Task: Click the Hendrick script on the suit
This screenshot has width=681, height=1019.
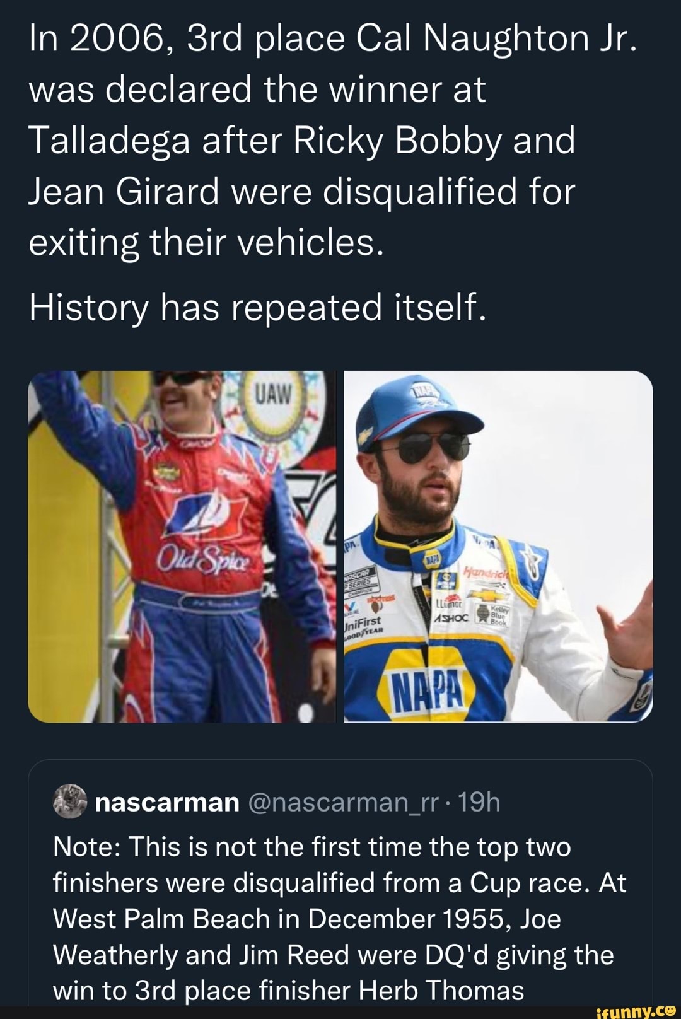Action: (482, 572)
